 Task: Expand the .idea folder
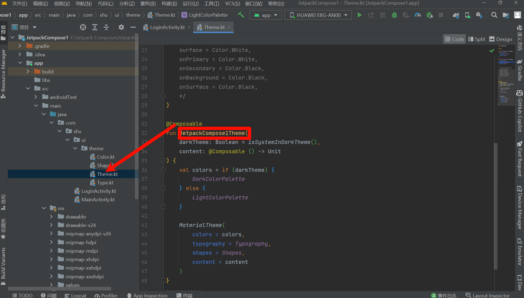point(20,54)
